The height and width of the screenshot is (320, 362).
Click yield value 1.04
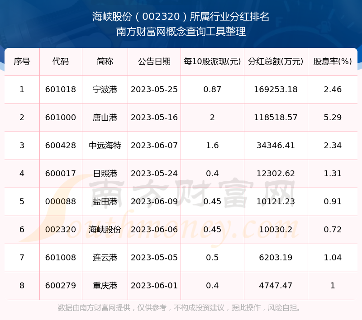point(333,258)
